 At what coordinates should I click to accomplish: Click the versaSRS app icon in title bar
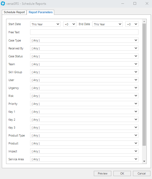[x=3, y=3]
